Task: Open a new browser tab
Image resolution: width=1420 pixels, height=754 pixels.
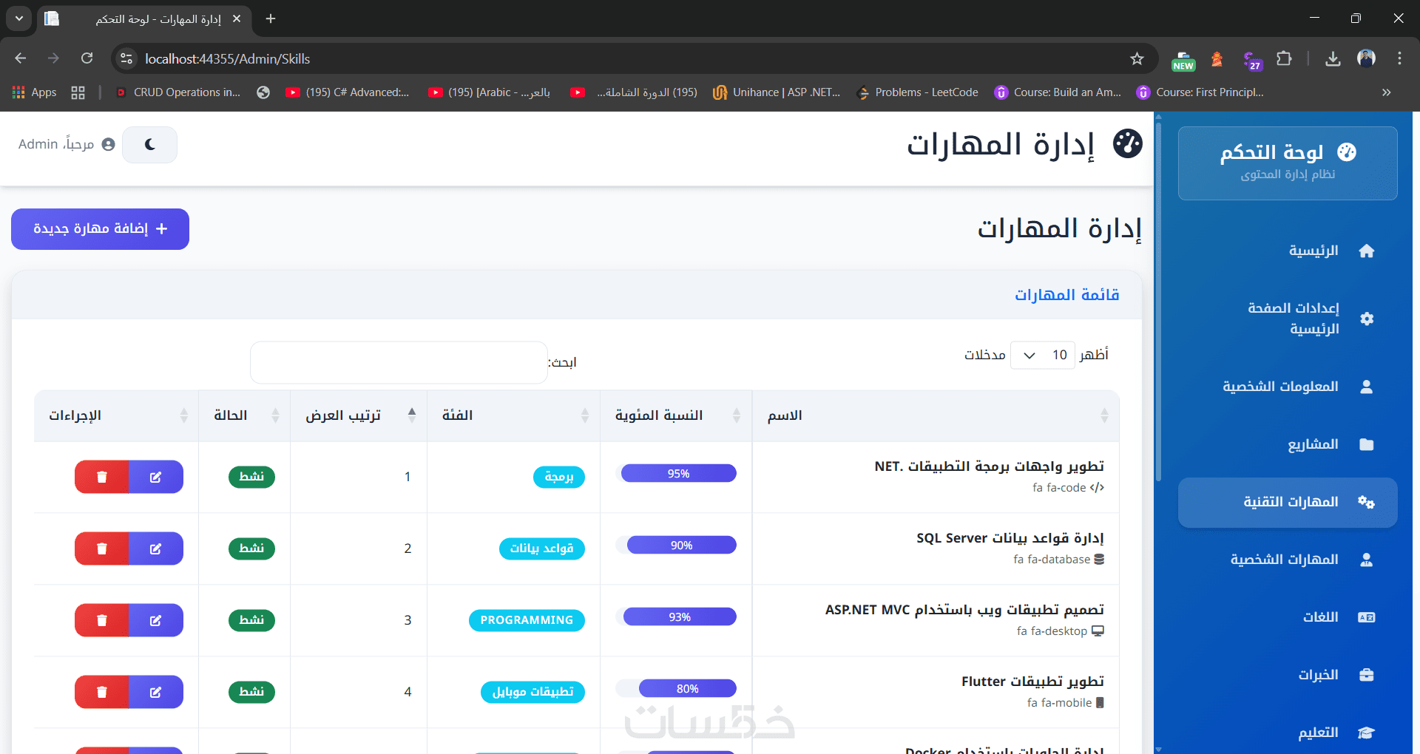Action: tap(271, 18)
